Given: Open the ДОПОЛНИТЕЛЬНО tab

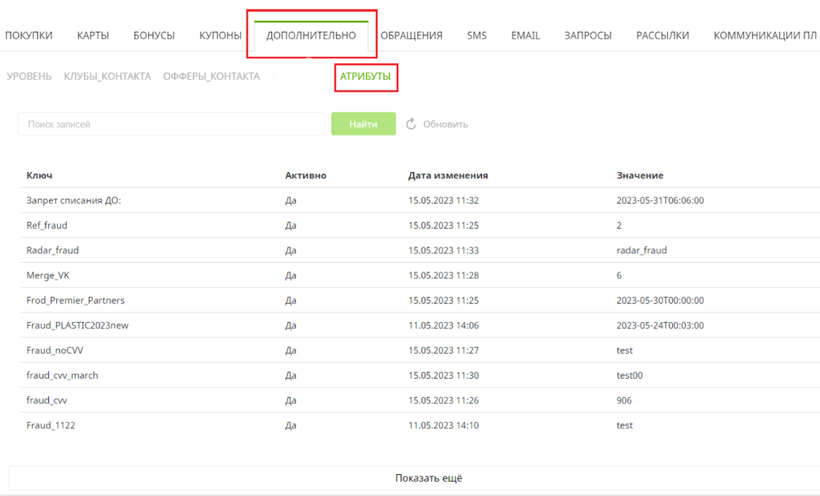Looking at the screenshot, I should pos(311,36).
